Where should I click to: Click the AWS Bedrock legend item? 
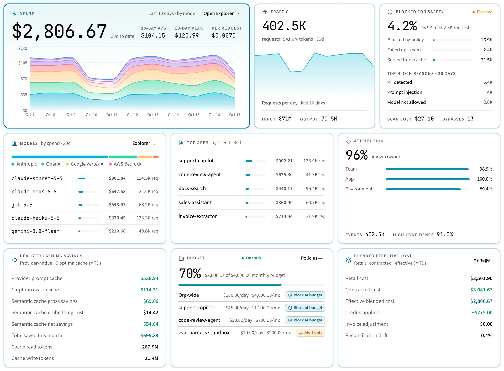[125, 164]
